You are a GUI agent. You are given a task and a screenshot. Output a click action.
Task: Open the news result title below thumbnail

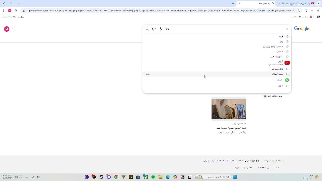pos(231,130)
